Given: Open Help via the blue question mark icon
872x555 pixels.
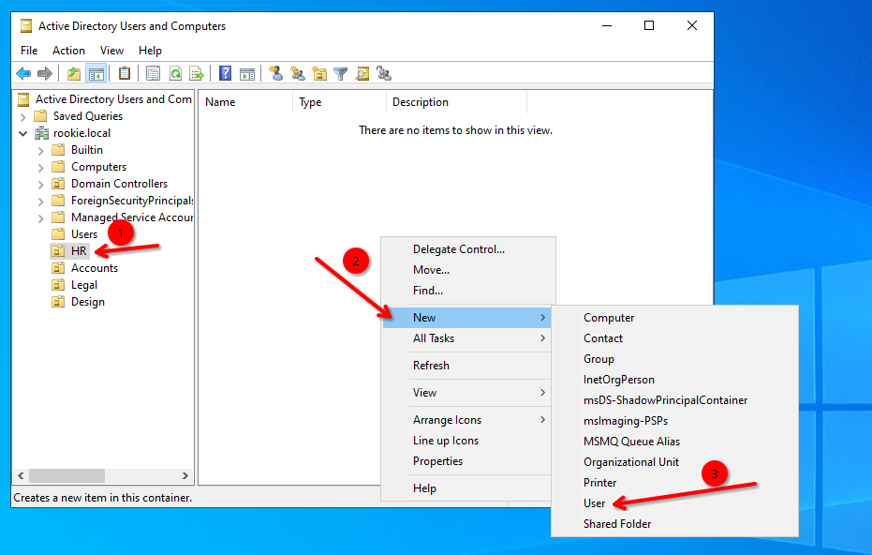Looking at the screenshot, I should click(226, 73).
